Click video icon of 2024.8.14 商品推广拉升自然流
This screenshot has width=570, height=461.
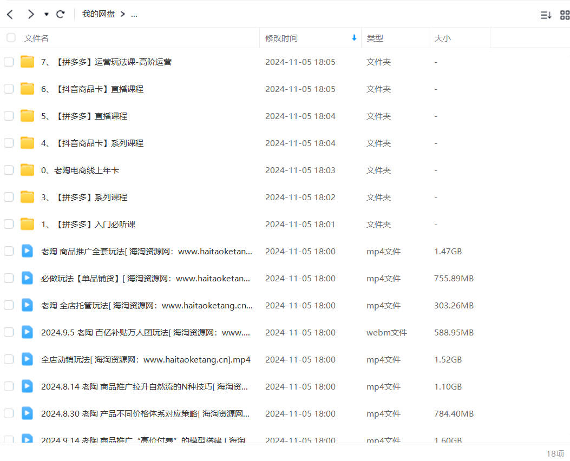(27, 386)
